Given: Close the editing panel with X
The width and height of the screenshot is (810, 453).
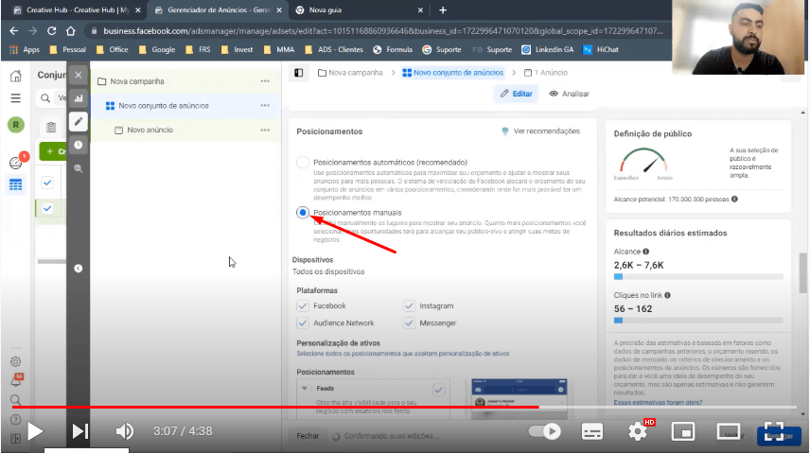Looking at the screenshot, I should [78, 75].
